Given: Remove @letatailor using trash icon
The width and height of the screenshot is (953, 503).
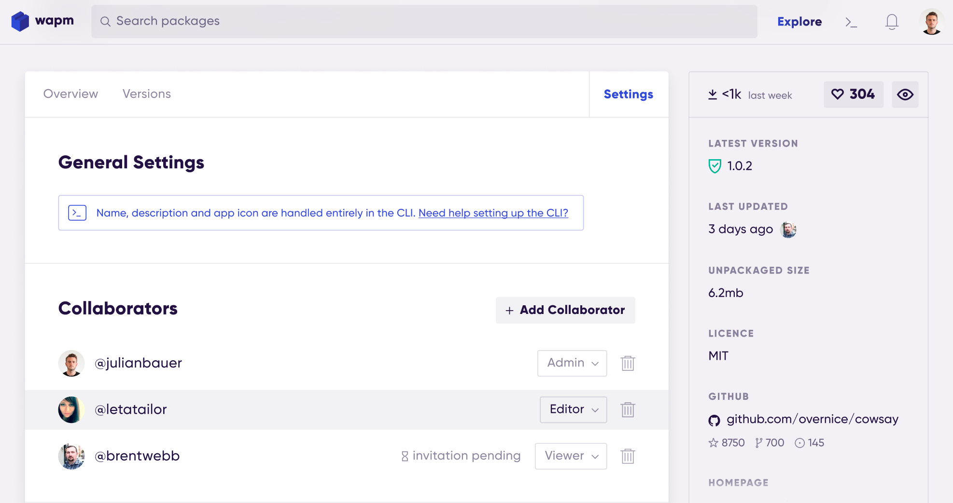Looking at the screenshot, I should tap(628, 409).
